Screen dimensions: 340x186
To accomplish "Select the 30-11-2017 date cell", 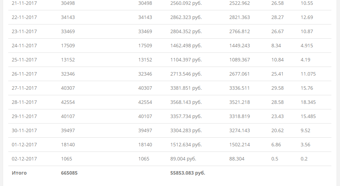I will coord(24,130).
